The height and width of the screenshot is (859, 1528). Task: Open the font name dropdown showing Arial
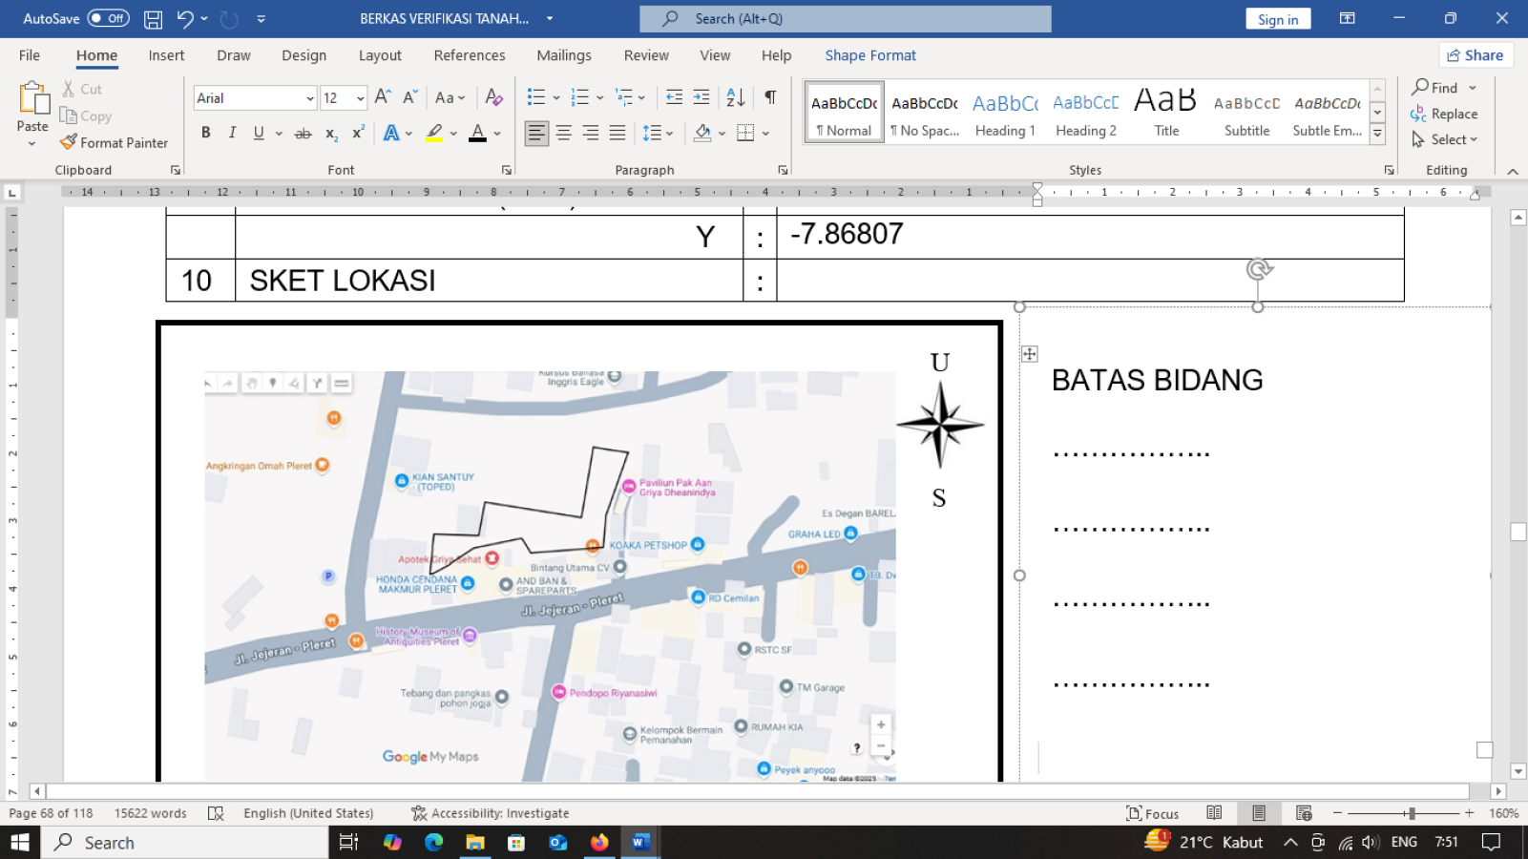pos(309,98)
